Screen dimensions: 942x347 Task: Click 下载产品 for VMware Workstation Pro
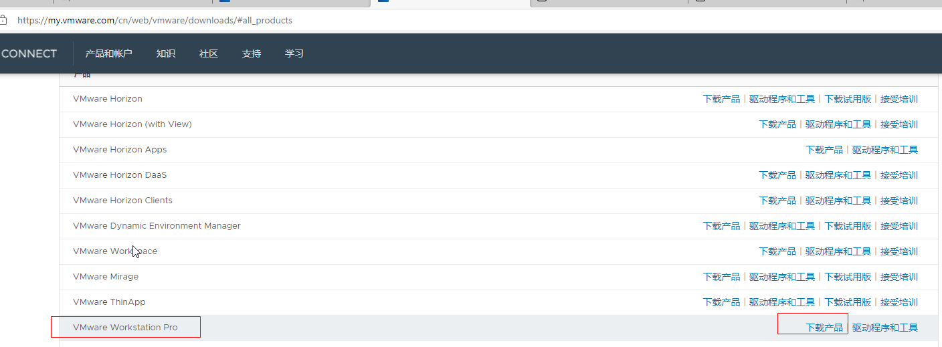(824, 328)
